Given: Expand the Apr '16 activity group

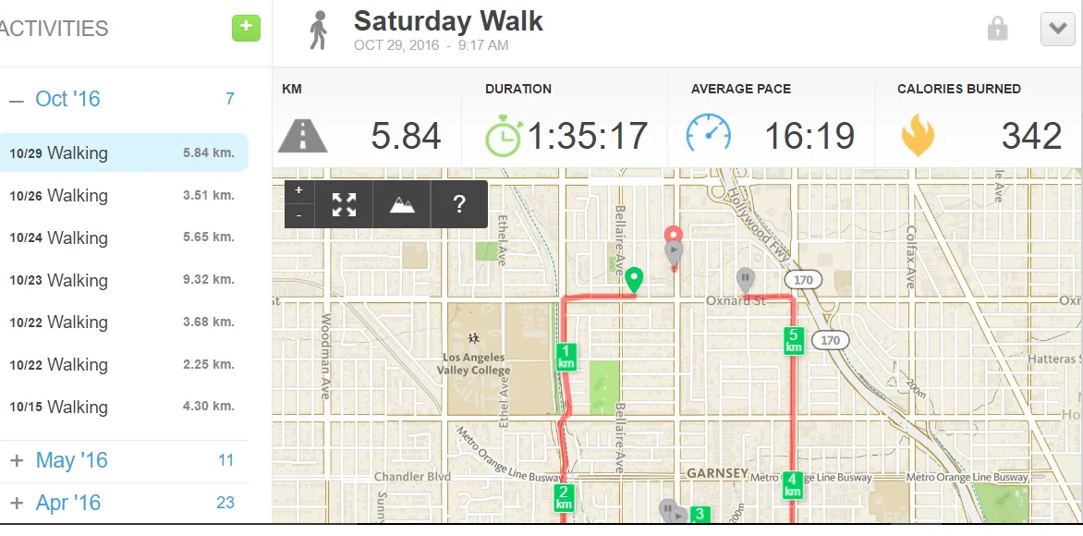Looking at the screenshot, I should coord(17,504).
